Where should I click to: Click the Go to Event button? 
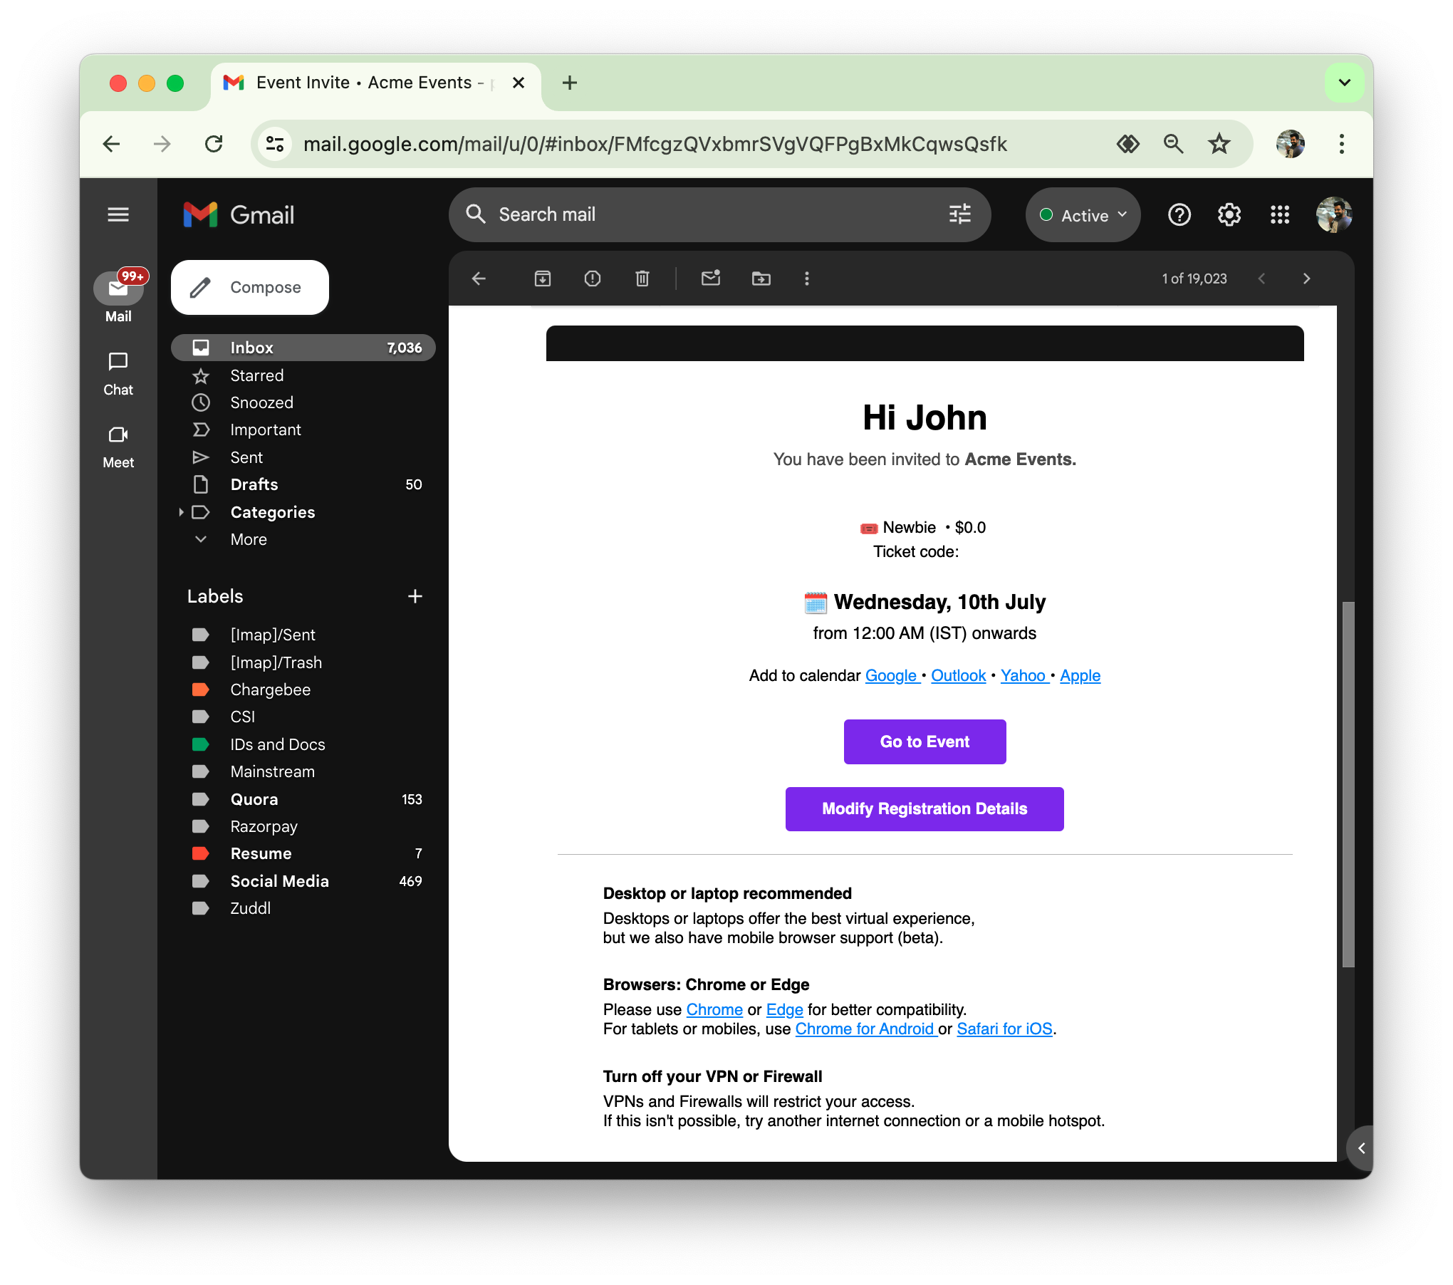(925, 742)
